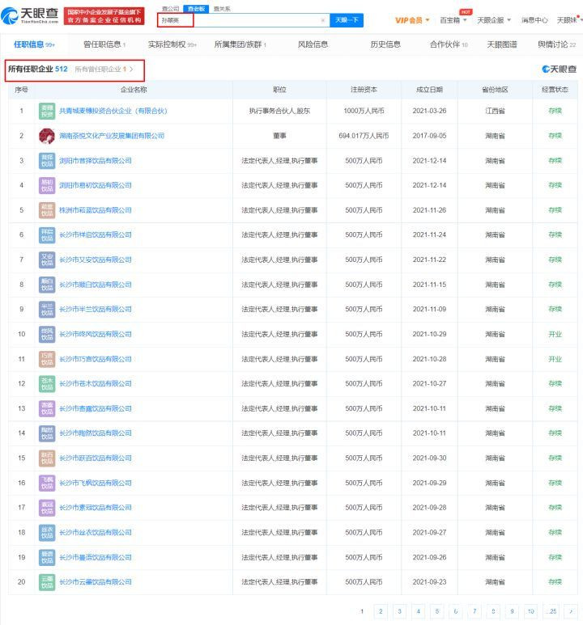Click the logo icon in row 11

pos(47,359)
